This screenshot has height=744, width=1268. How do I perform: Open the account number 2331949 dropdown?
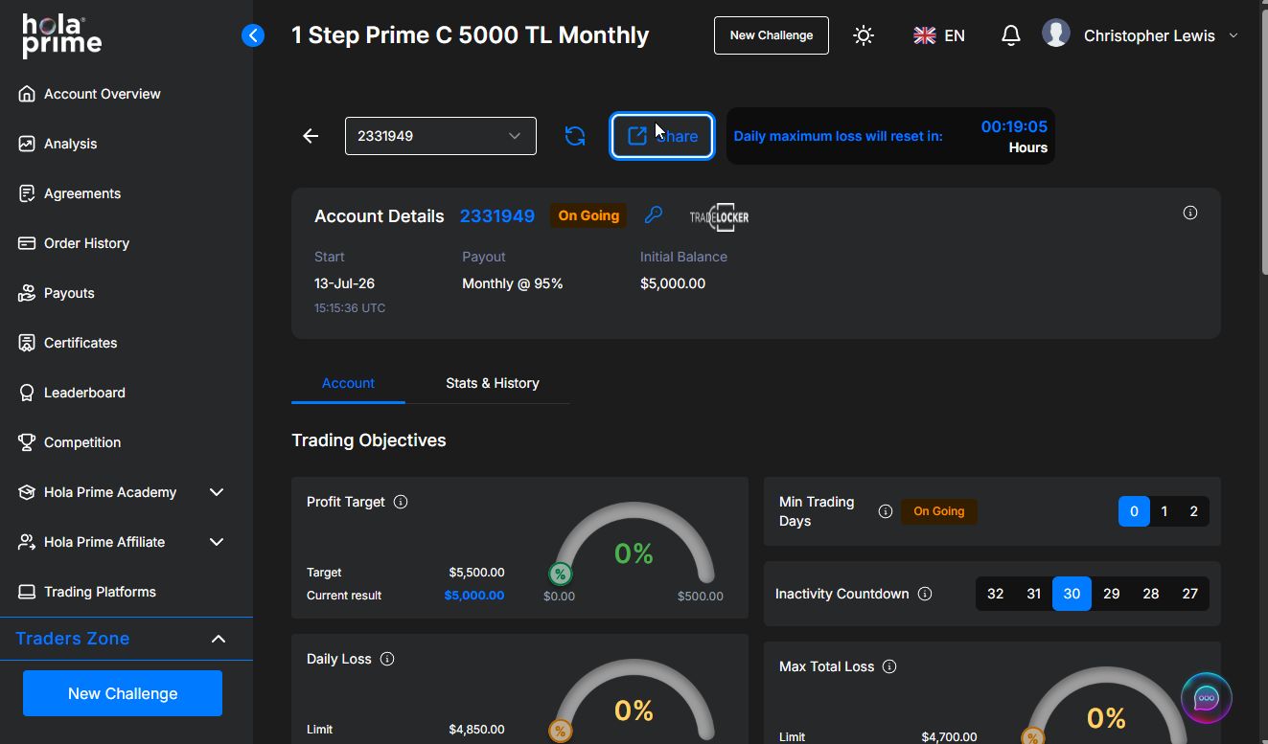(x=441, y=136)
